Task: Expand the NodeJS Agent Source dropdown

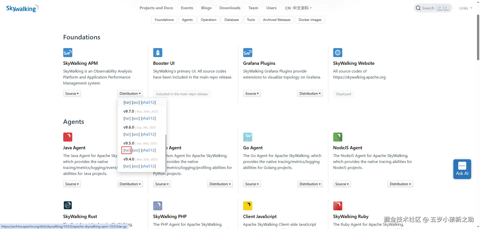Action: [342, 184]
